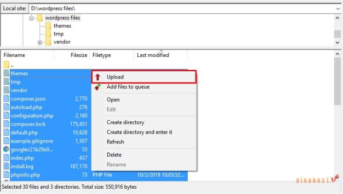
Task: Select Refresh in the context menu
Action: click(x=144, y=142)
